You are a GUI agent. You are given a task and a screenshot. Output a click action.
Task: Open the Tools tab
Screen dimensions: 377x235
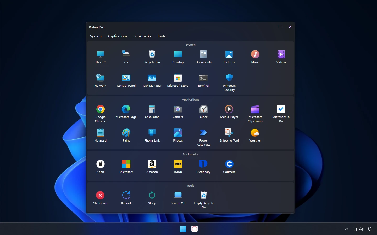point(161,36)
